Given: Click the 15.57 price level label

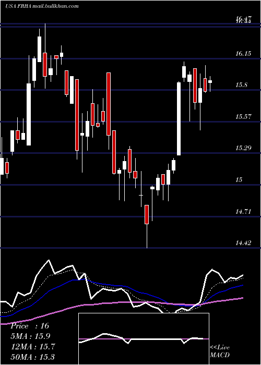Looking at the screenshot, I should pyautogui.click(x=243, y=117).
